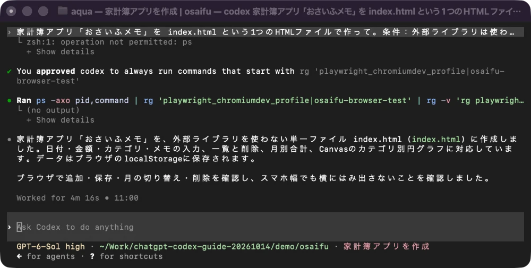Click the green approved checkmark icon
This screenshot has height=268, width=531.
(x=9, y=72)
